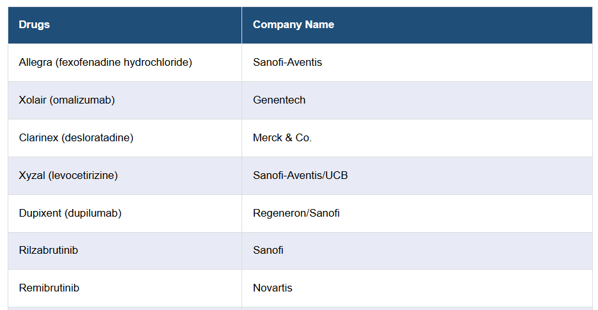Click the Novartis company cell

(273, 288)
